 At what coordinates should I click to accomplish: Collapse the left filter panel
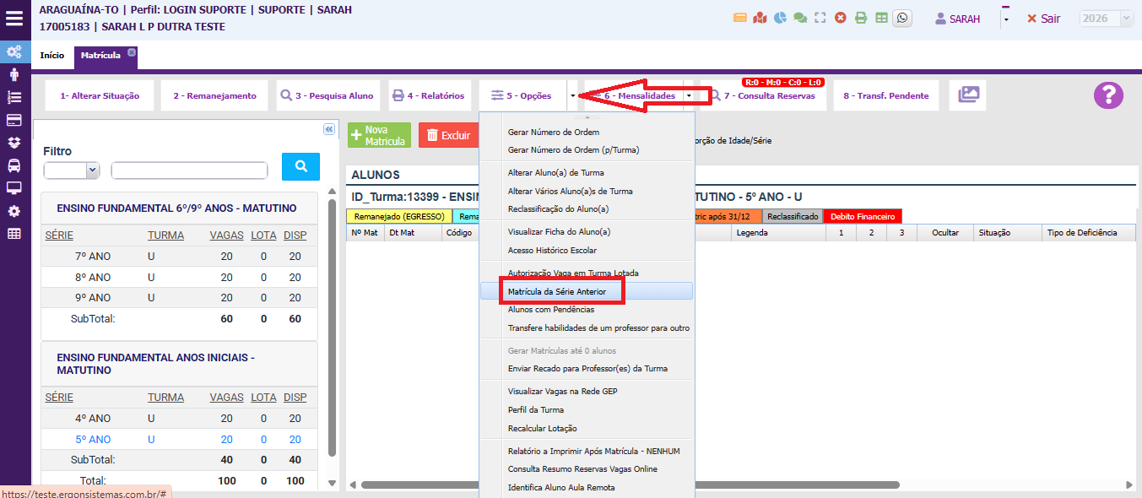[x=329, y=129]
